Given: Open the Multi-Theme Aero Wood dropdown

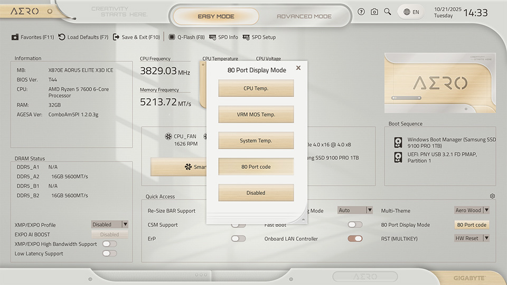Looking at the screenshot, I should (472, 210).
